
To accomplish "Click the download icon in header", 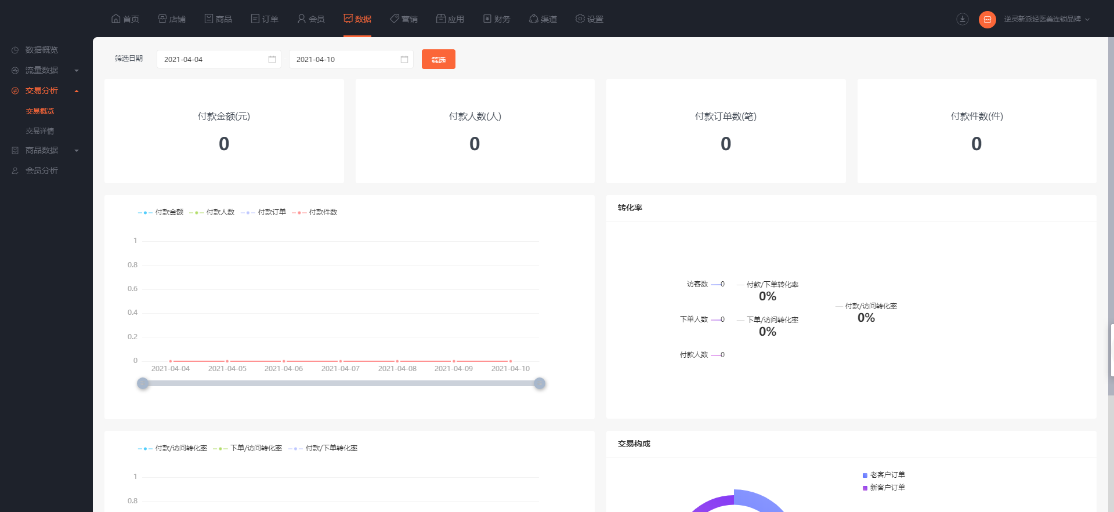I will tap(962, 19).
